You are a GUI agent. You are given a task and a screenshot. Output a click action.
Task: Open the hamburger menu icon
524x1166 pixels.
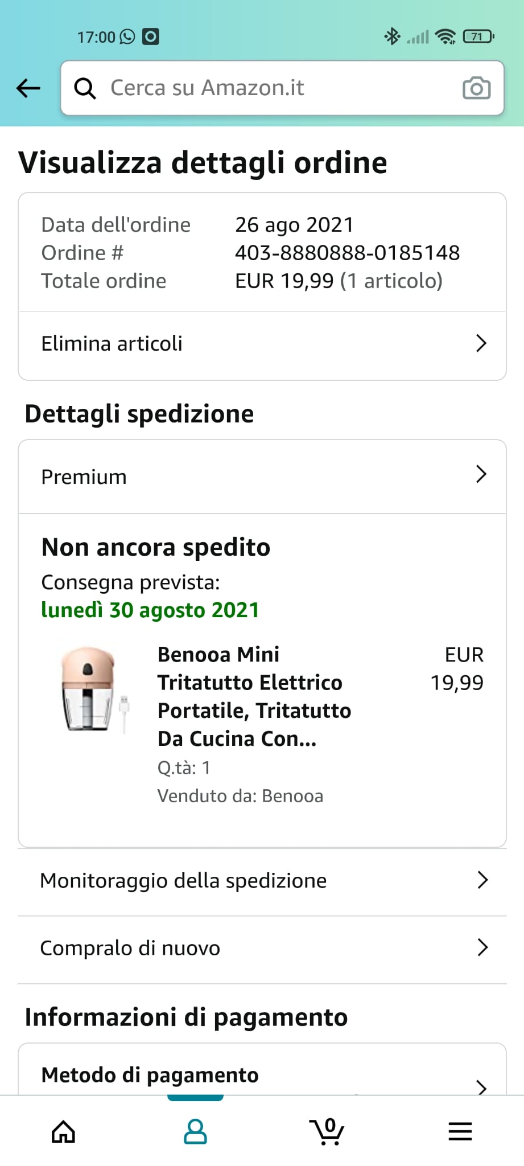[460, 1131]
